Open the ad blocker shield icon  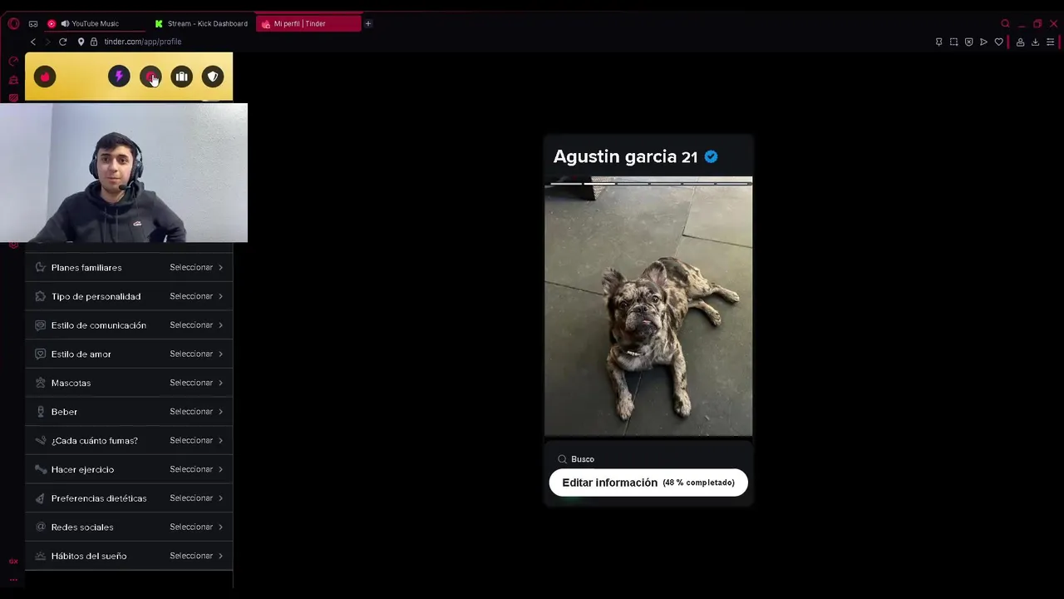(968, 42)
